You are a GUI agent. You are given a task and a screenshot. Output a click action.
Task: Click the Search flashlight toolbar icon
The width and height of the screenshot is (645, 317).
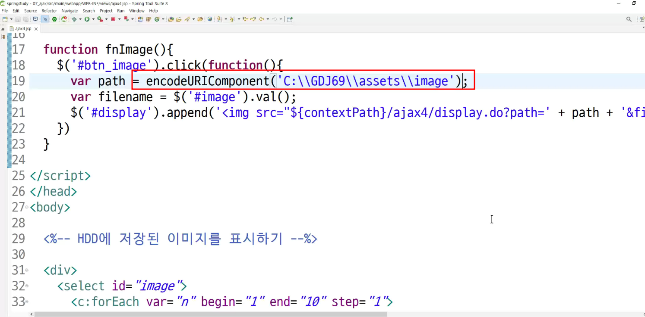(x=187, y=19)
